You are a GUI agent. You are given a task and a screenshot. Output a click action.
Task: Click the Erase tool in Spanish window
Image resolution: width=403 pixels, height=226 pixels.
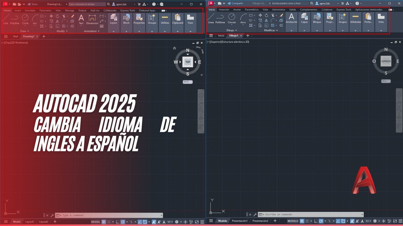point(281,15)
